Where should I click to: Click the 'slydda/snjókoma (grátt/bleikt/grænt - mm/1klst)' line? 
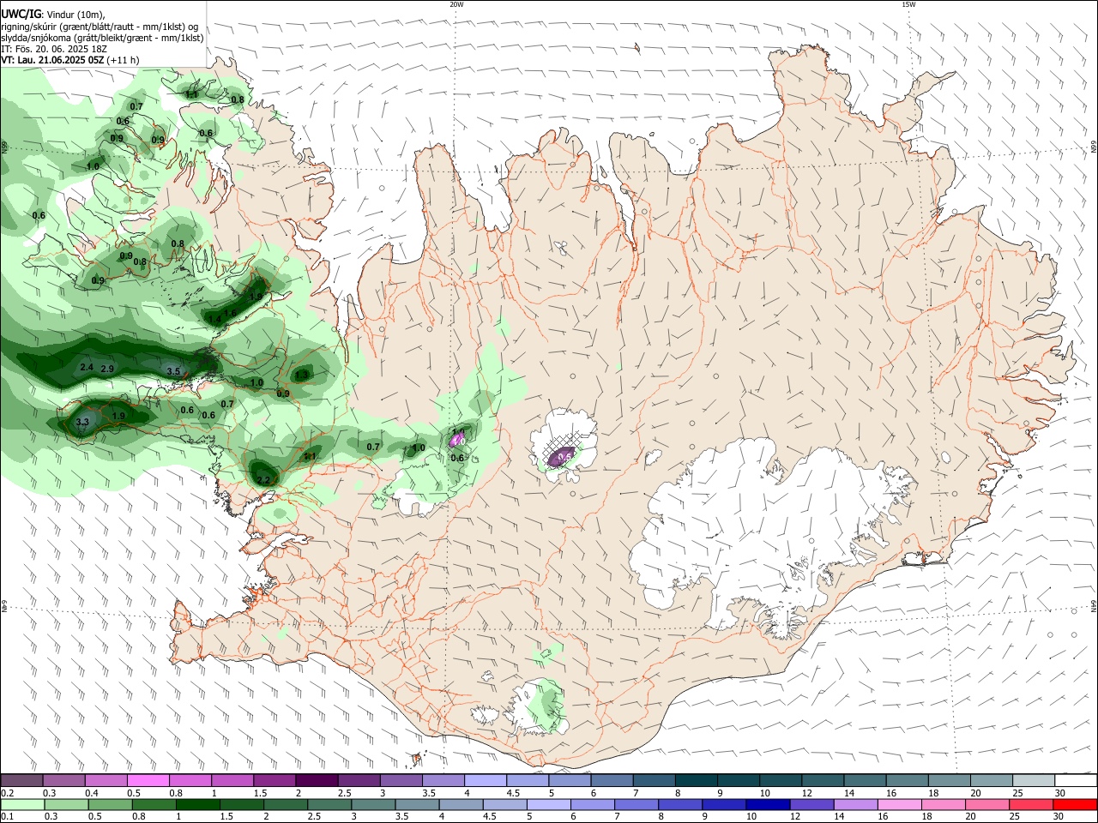102,38
